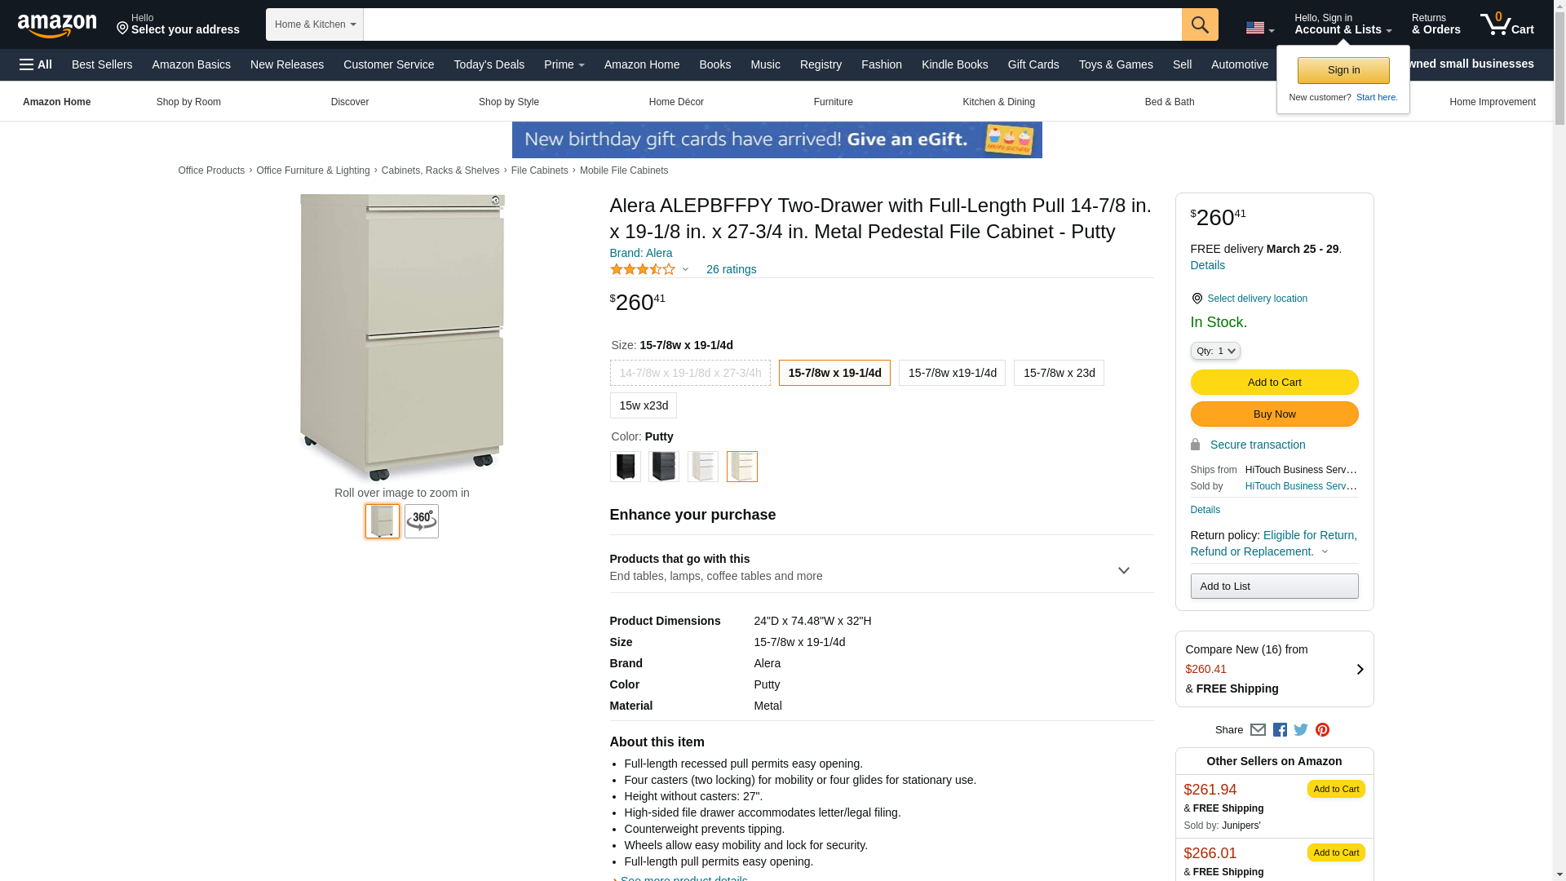1566x881 pixels.
Task: Select size option 15w x23d
Action: pyautogui.click(x=643, y=405)
